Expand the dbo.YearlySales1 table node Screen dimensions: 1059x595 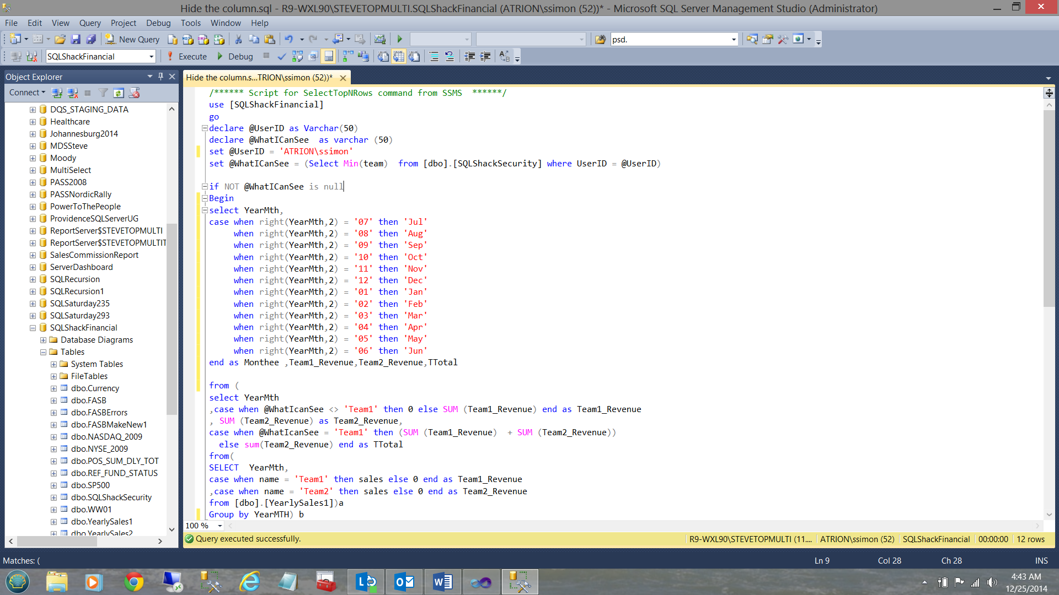click(x=54, y=522)
